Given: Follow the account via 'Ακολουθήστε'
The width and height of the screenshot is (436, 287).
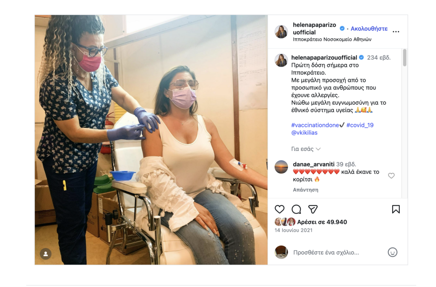Looking at the screenshot, I should coord(369,29).
